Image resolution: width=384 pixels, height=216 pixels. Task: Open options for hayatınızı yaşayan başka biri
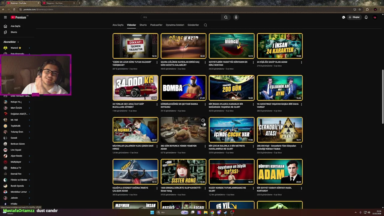coord(301,104)
